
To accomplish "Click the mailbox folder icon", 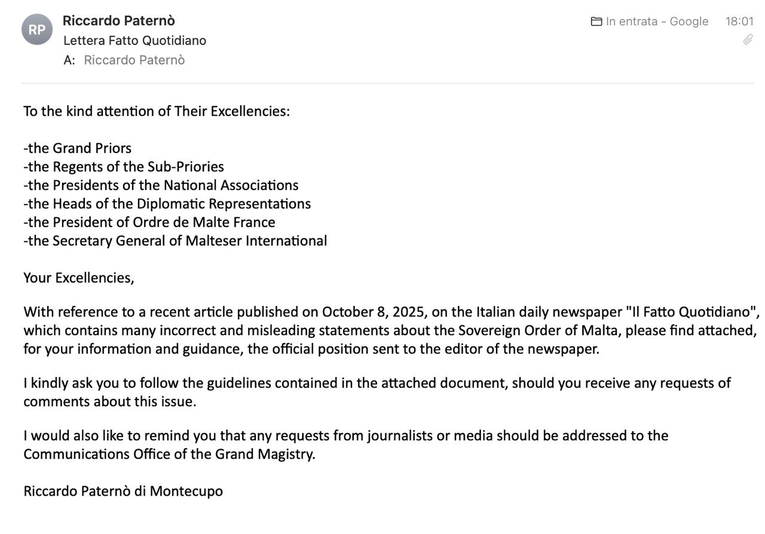I will coord(596,22).
